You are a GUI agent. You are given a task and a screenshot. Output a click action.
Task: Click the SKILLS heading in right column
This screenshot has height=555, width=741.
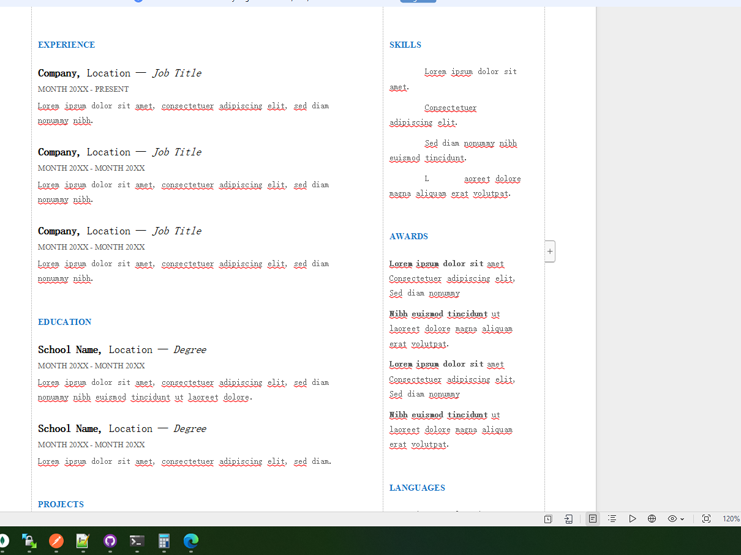coord(405,45)
